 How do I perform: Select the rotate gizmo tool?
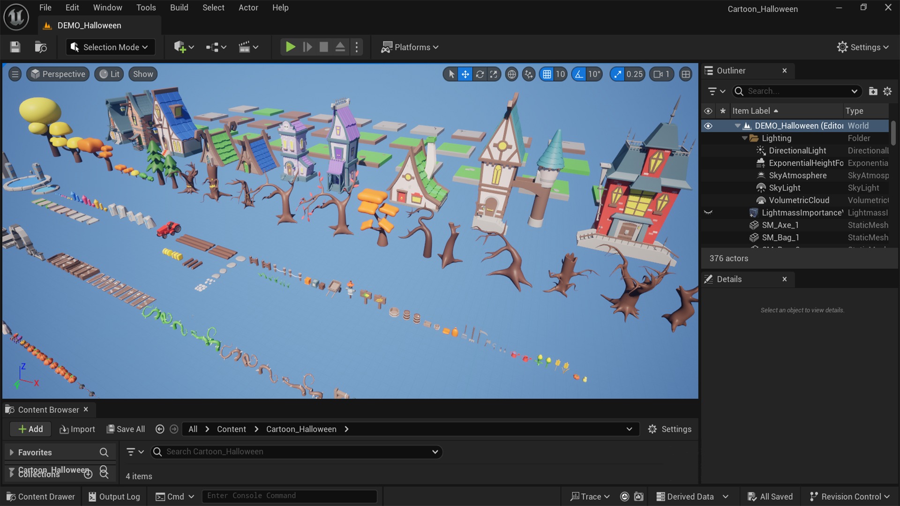(x=480, y=74)
